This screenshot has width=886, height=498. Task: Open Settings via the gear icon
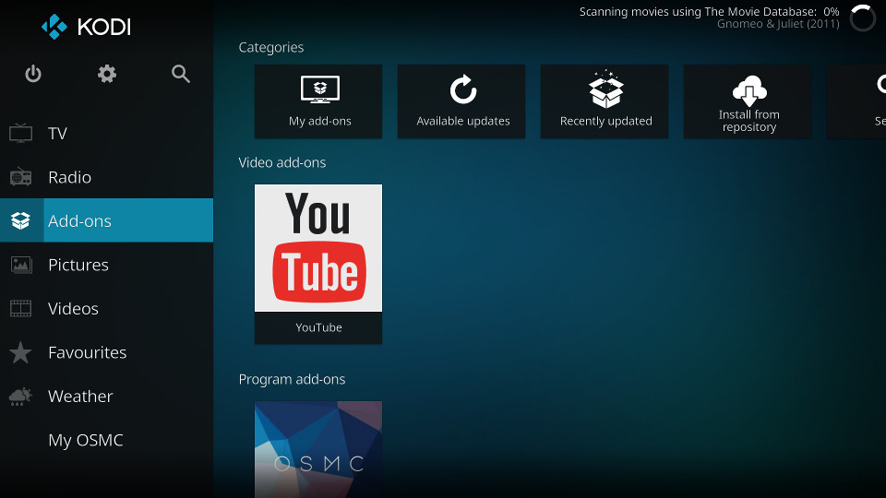[107, 74]
